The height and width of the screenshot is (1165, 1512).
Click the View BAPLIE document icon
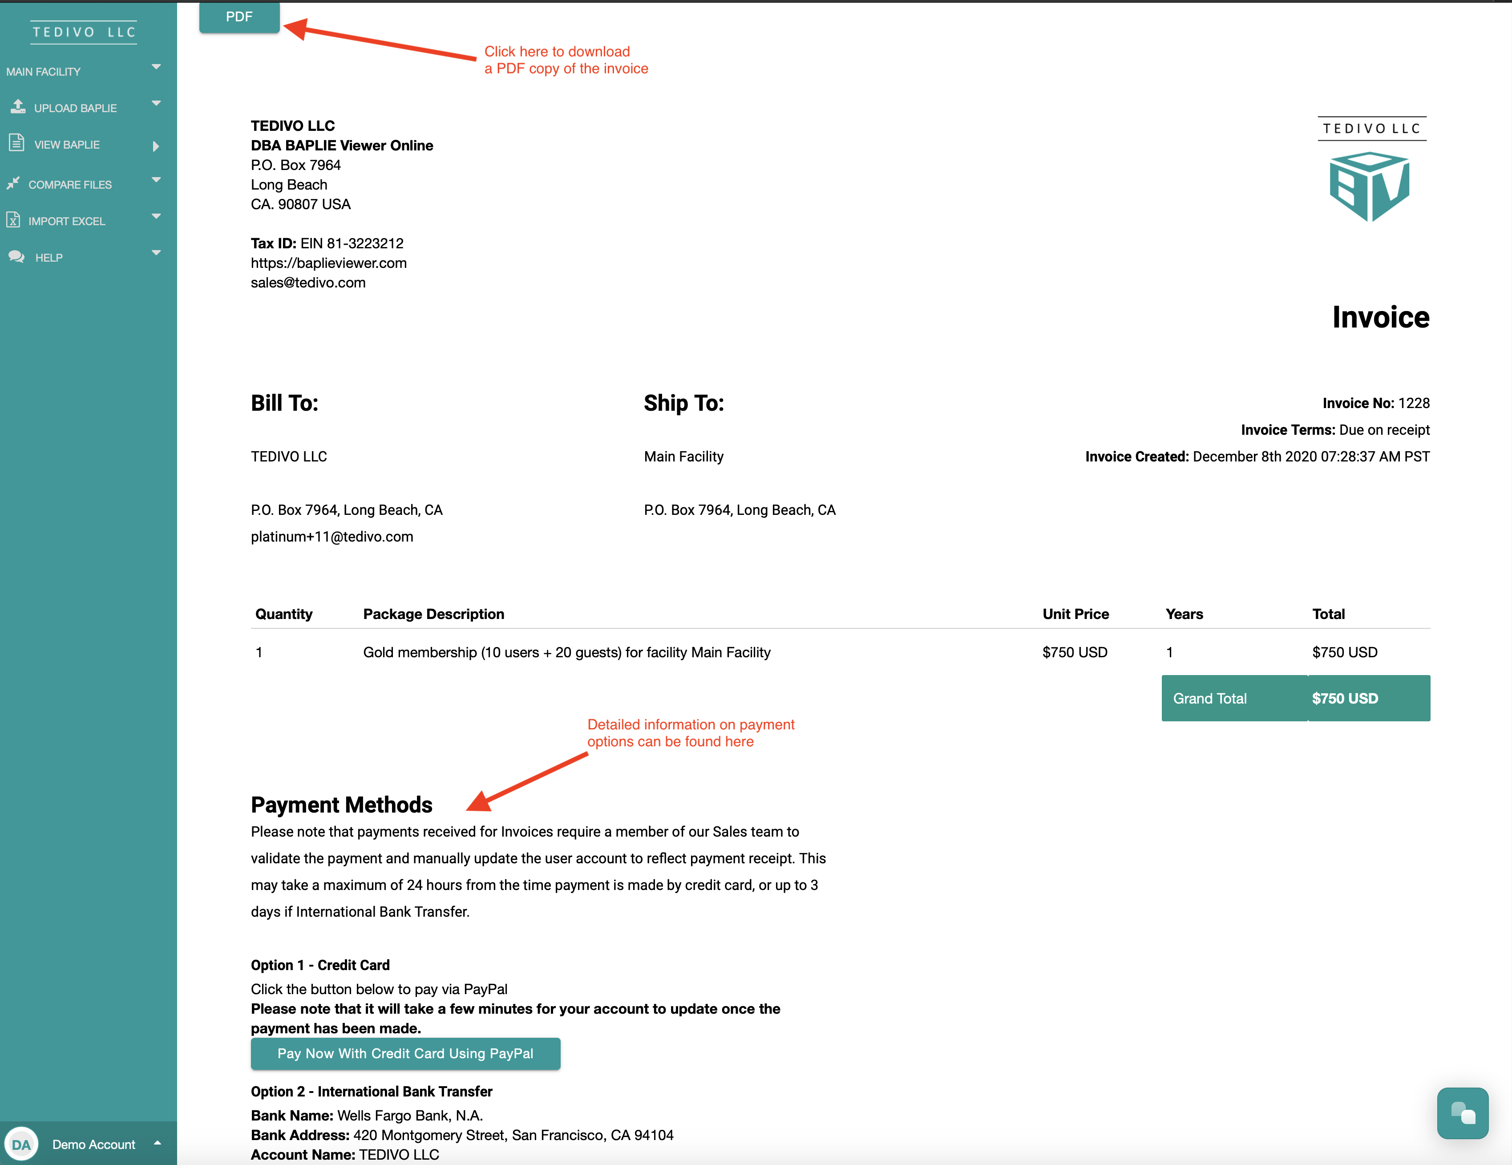[16, 142]
